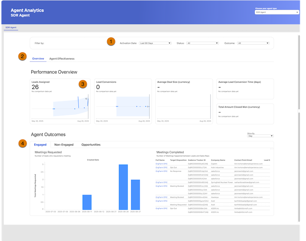This screenshot has height=241, width=306.
Task: Click the Average Lead Conversion Time (days) title
Action: [239, 82]
